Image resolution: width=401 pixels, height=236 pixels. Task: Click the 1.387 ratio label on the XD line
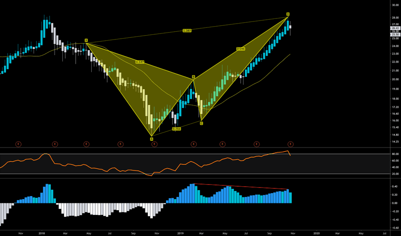tap(187, 30)
